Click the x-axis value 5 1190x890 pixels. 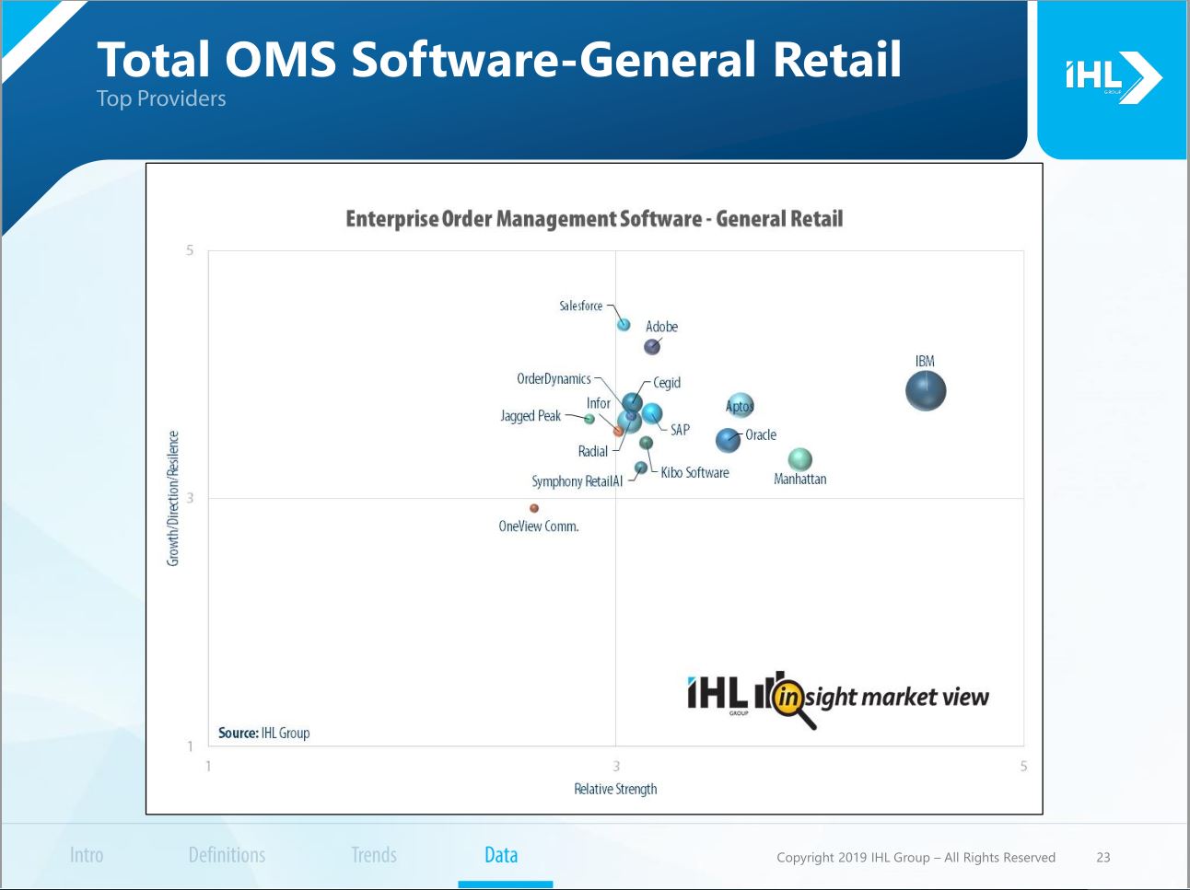[1023, 766]
